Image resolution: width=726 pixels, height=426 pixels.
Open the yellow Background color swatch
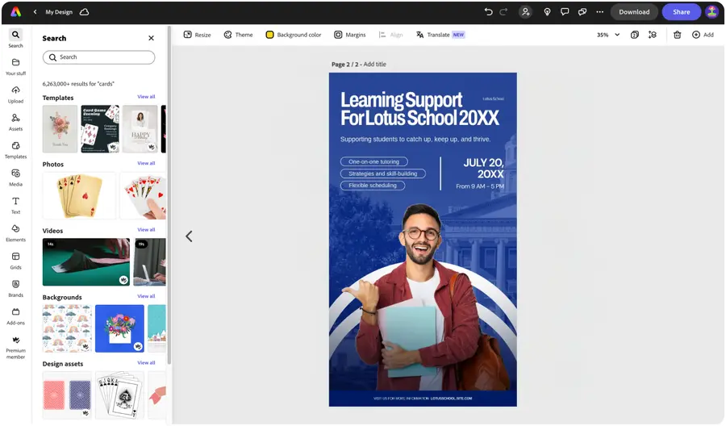coord(269,35)
